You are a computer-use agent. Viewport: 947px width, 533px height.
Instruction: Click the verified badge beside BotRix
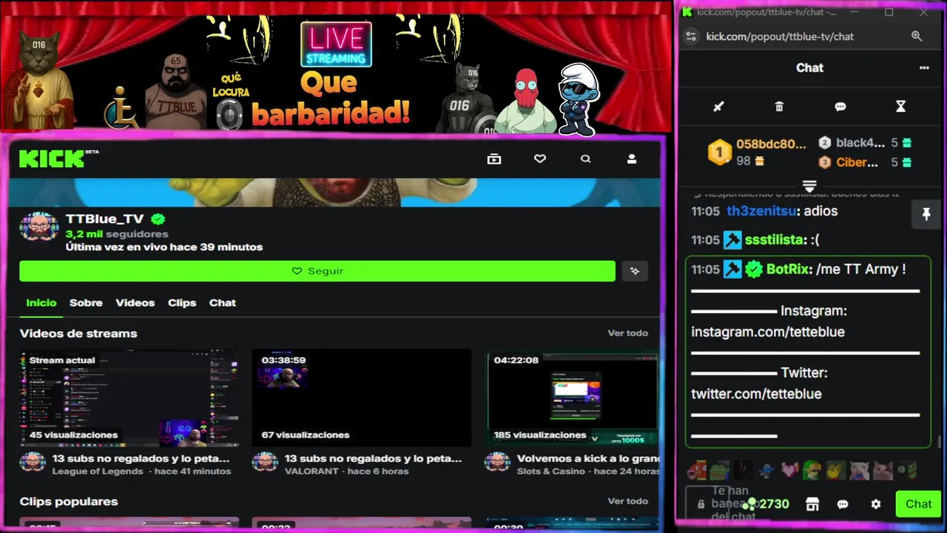pos(754,269)
